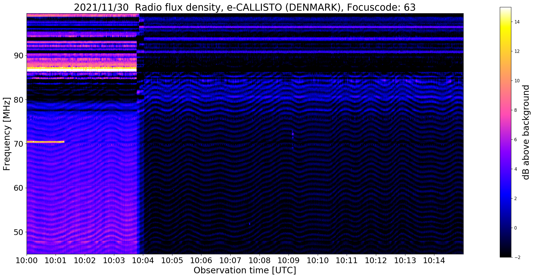Image resolution: width=534 pixels, height=278 pixels.
Task: Click the 10:07 time tick label
Action: coord(230,261)
